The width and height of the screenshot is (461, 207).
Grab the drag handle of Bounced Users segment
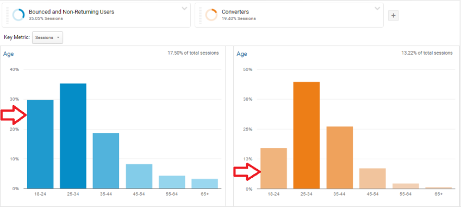[x=8, y=15]
